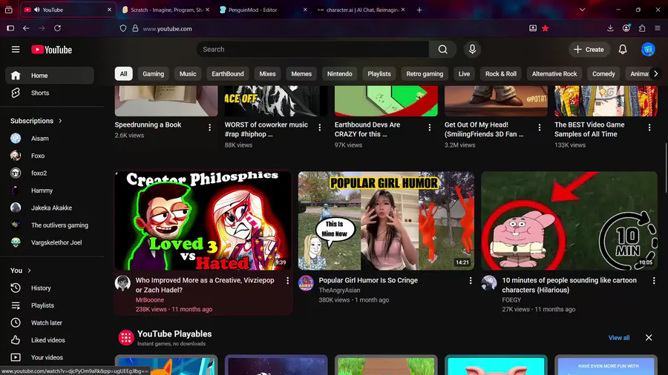Play the Creator Philosophies thumbnail
This screenshot has height=375, width=668.
(203, 221)
